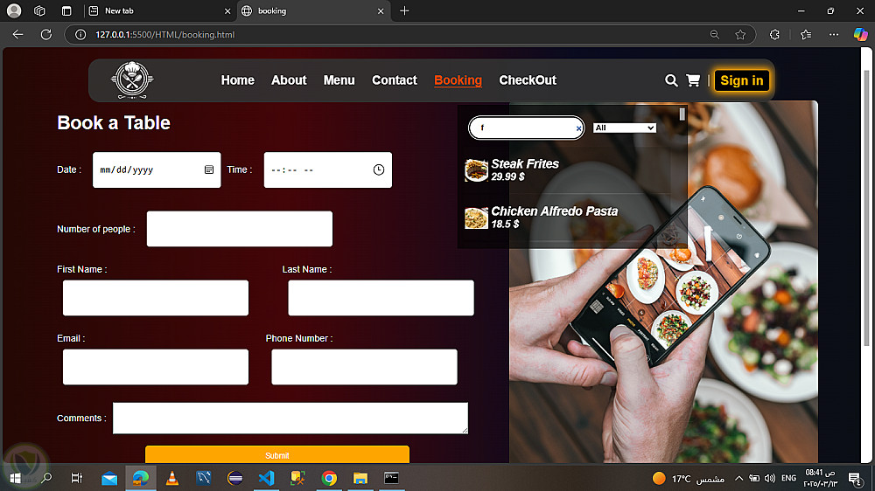Expand the All category dropdown
The image size is (875, 491).
click(x=624, y=128)
